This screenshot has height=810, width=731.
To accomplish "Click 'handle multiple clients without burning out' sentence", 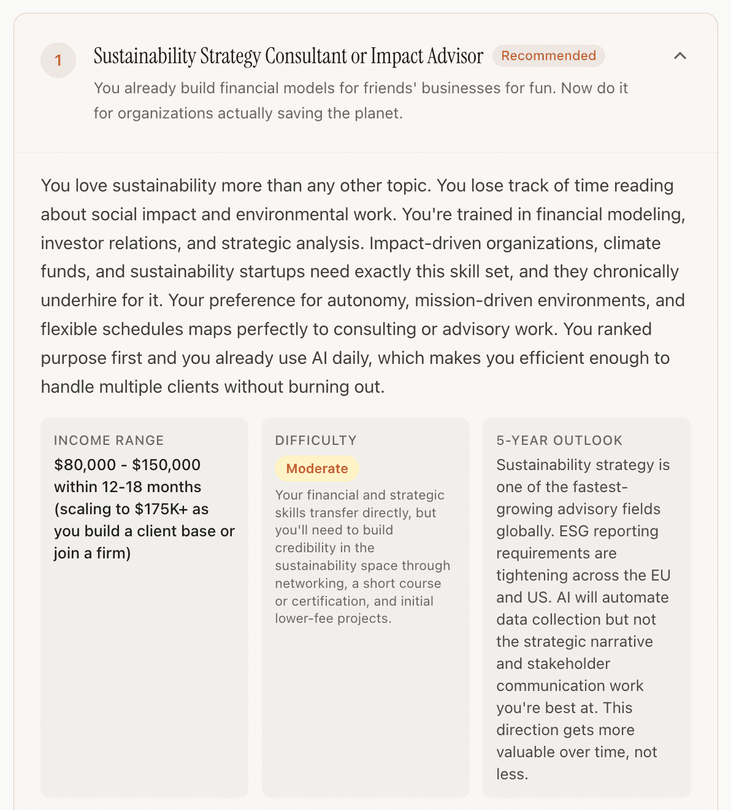I will (x=212, y=387).
